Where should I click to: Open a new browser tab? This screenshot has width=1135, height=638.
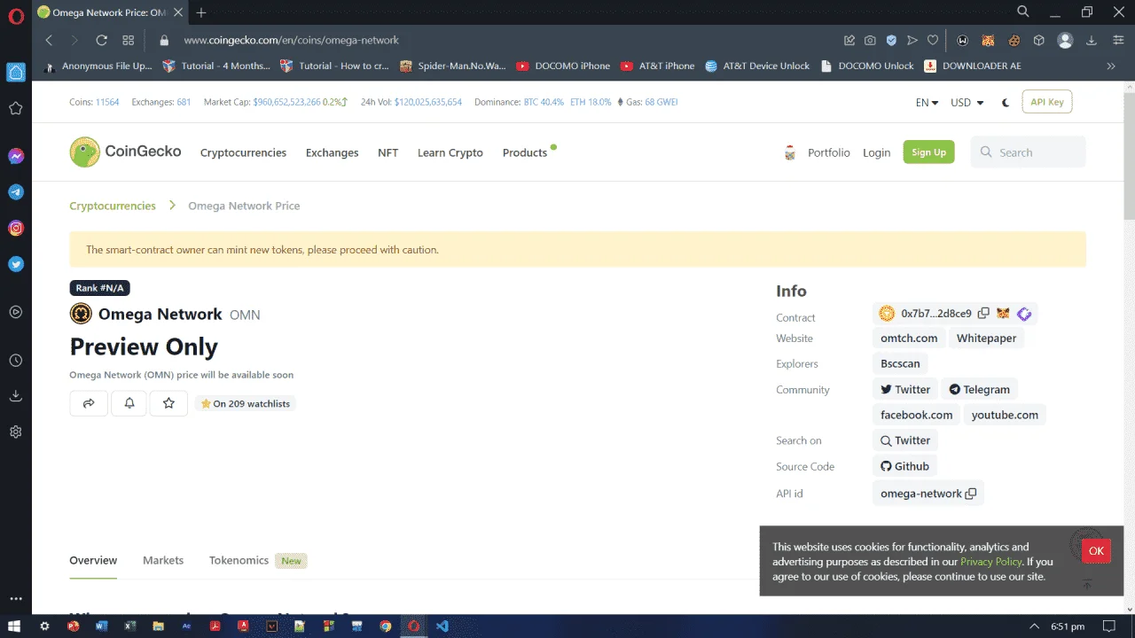coord(201,12)
